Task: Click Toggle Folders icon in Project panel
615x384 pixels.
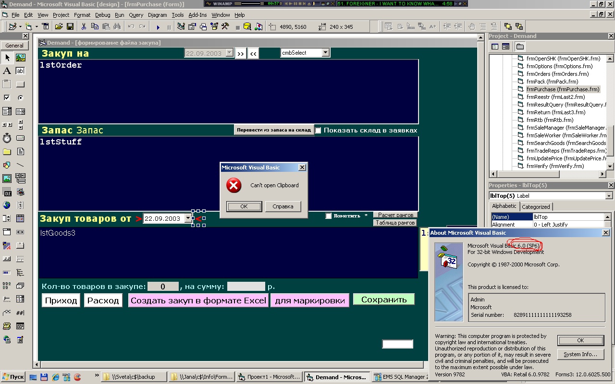Action: pyautogui.click(x=520, y=47)
